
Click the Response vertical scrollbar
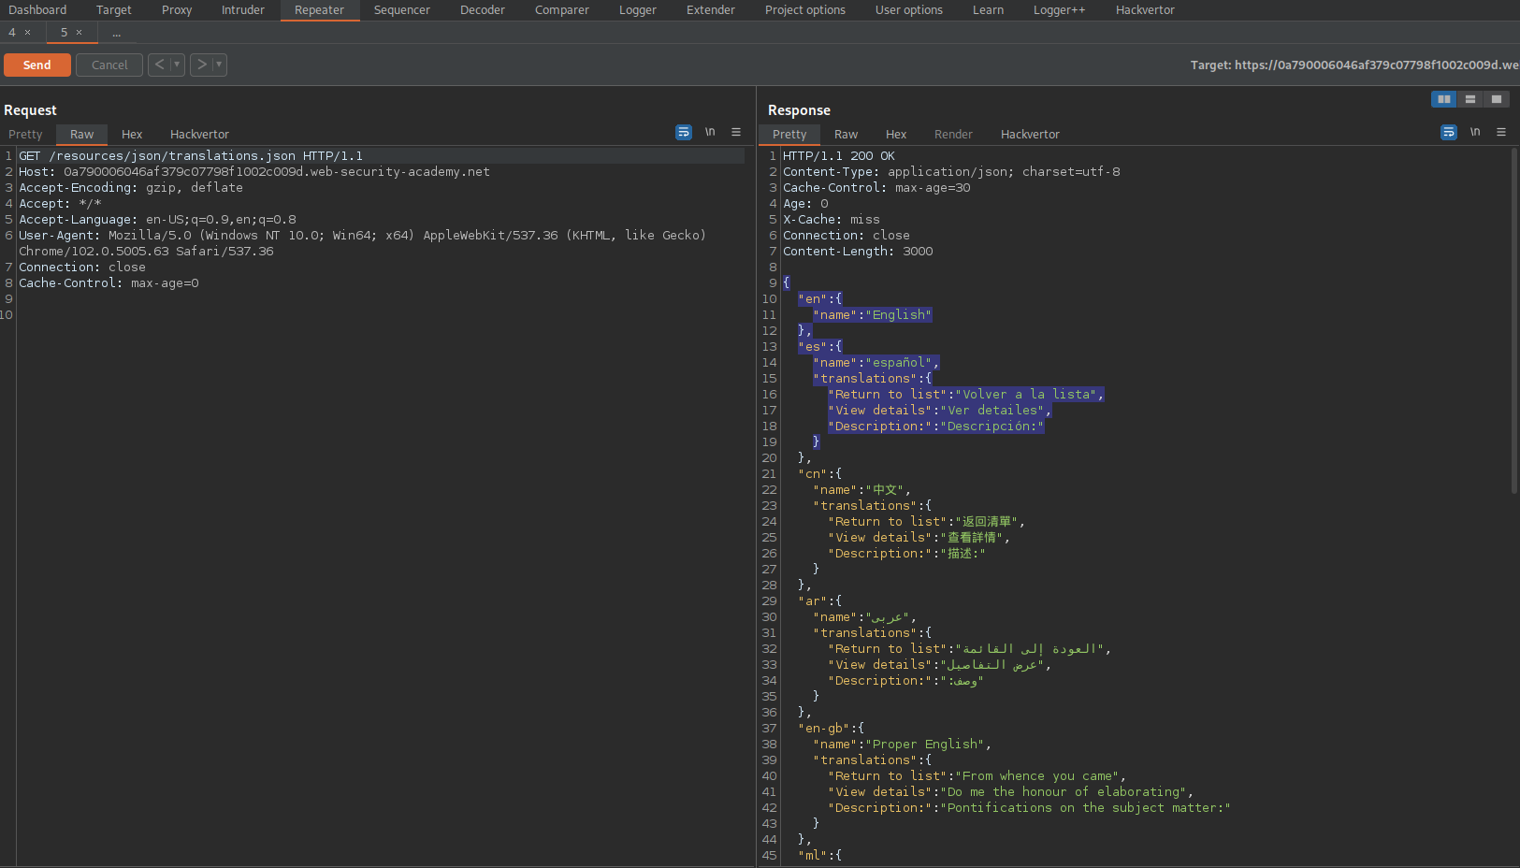(x=1514, y=321)
